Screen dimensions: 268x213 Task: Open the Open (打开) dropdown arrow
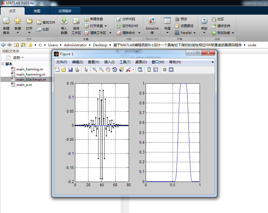[x=29, y=33]
